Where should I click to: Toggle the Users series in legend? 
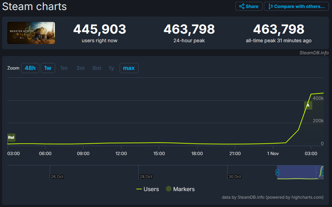click(148, 189)
